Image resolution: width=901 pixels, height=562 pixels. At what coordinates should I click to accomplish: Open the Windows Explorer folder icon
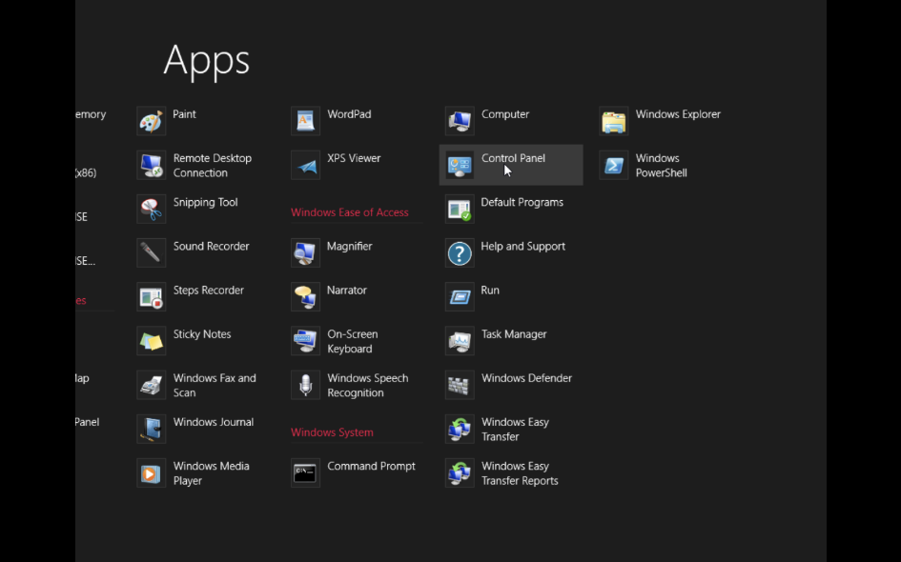click(x=614, y=121)
